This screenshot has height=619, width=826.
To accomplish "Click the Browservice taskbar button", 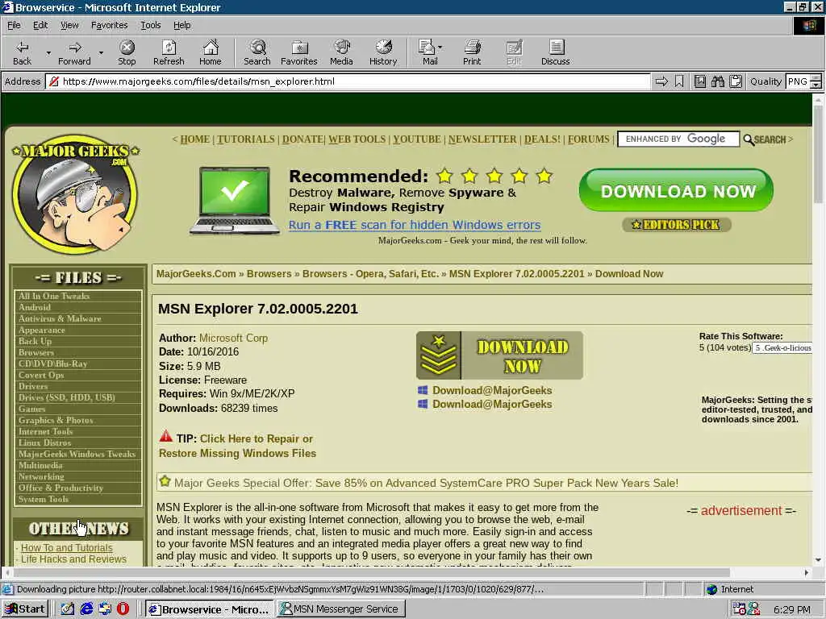I will (210, 609).
